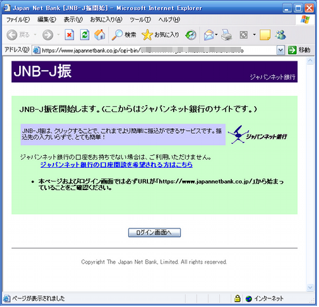Open お気に入り(A) menu
Screen dimensions: 319x307
(x=106, y=20)
